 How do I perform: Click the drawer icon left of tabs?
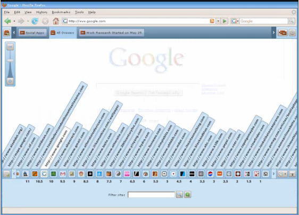[7, 33]
